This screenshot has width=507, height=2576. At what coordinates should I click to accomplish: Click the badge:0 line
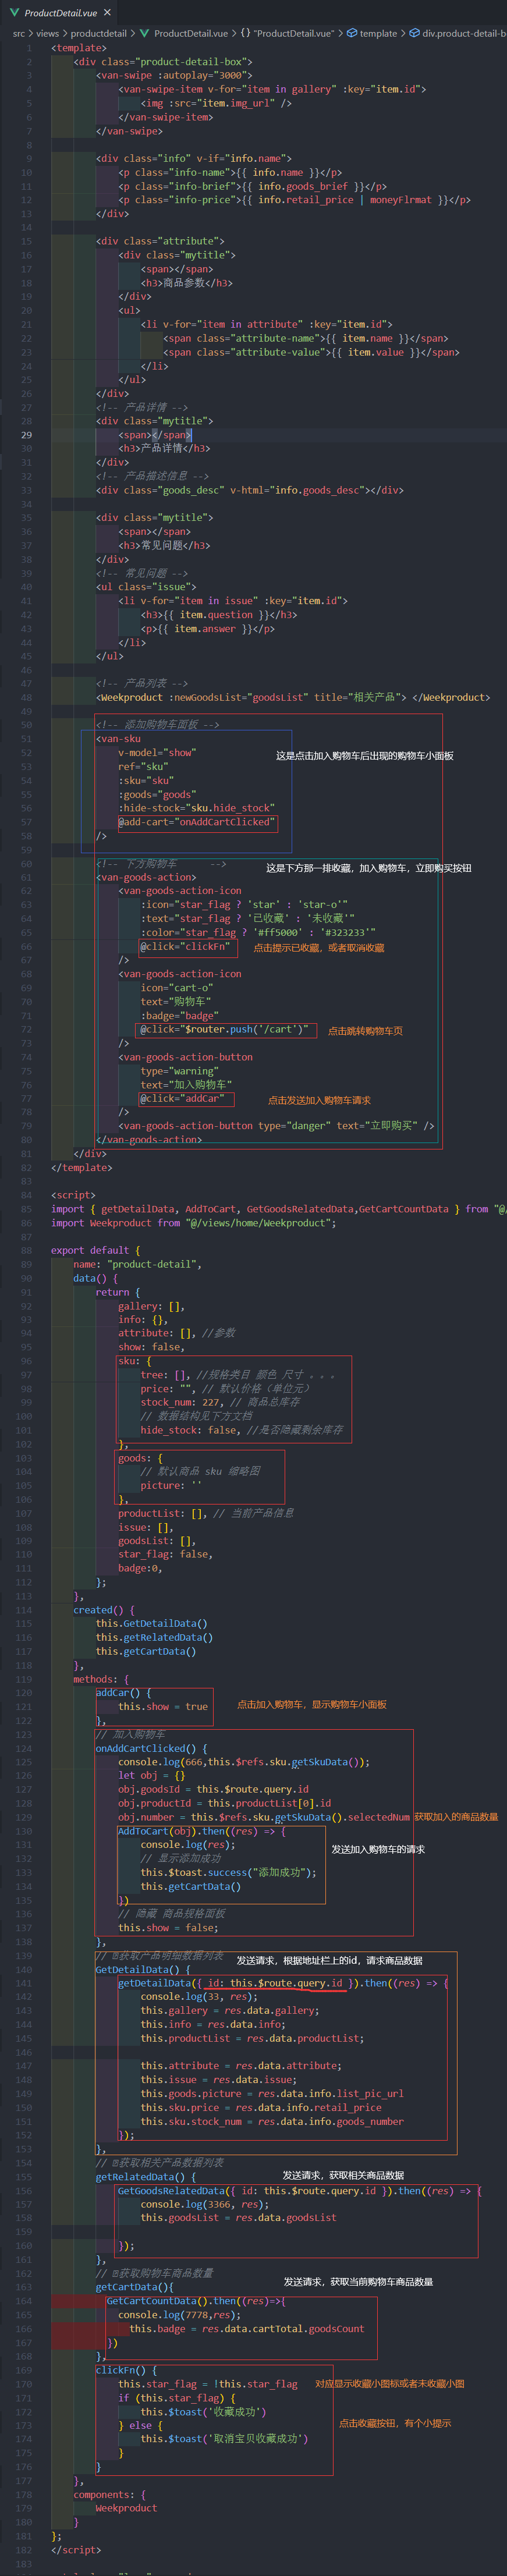click(x=140, y=1567)
